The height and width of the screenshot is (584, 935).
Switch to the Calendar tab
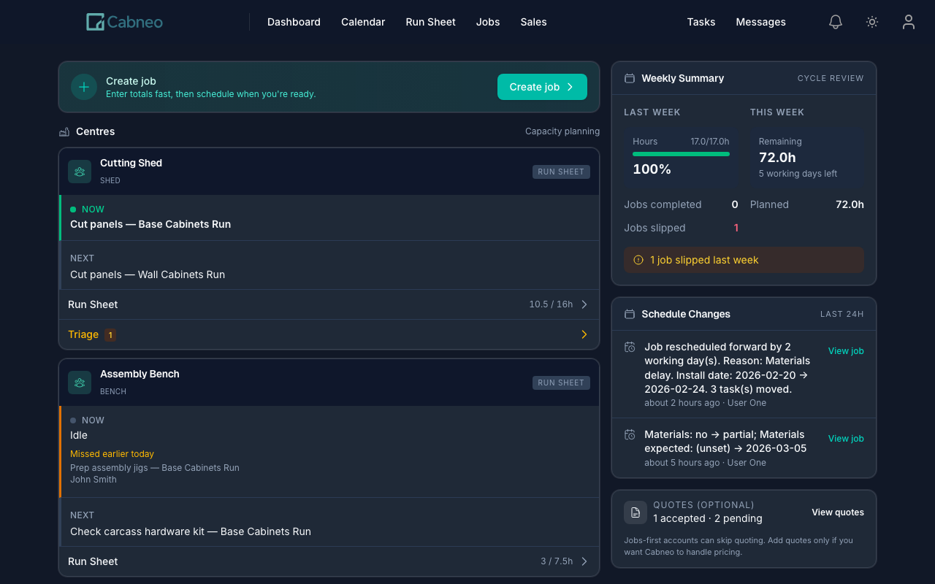(x=363, y=22)
